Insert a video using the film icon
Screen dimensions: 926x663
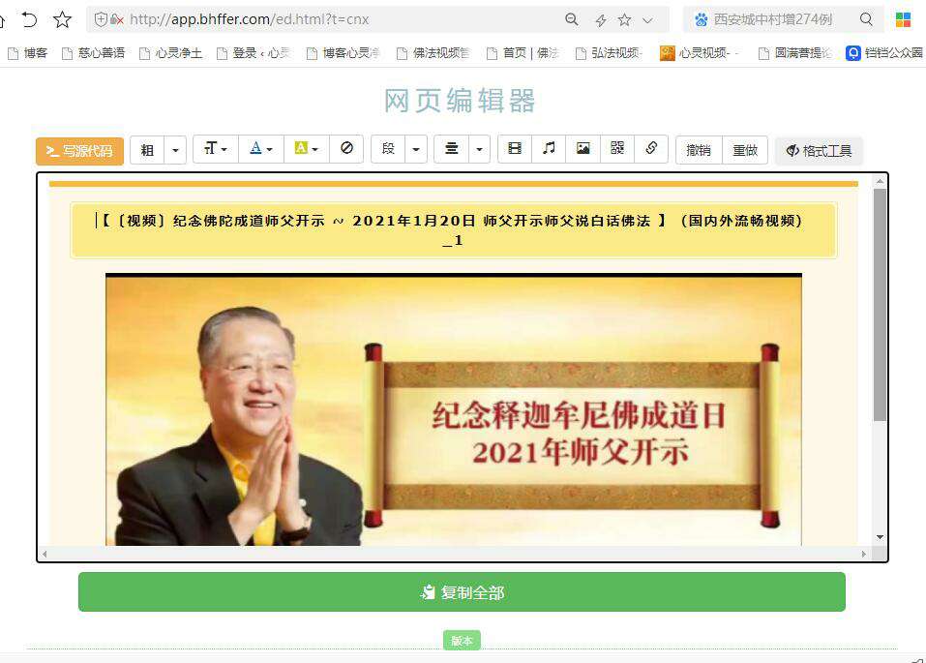pyautogui.click(x=515, y=148)
